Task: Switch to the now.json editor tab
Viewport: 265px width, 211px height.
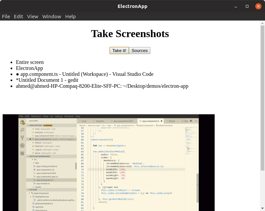Action: (99, 121)
